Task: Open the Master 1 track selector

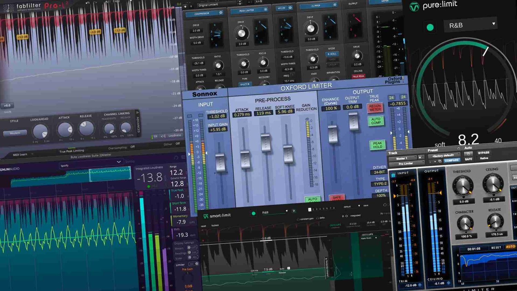Action: (401, 158)
